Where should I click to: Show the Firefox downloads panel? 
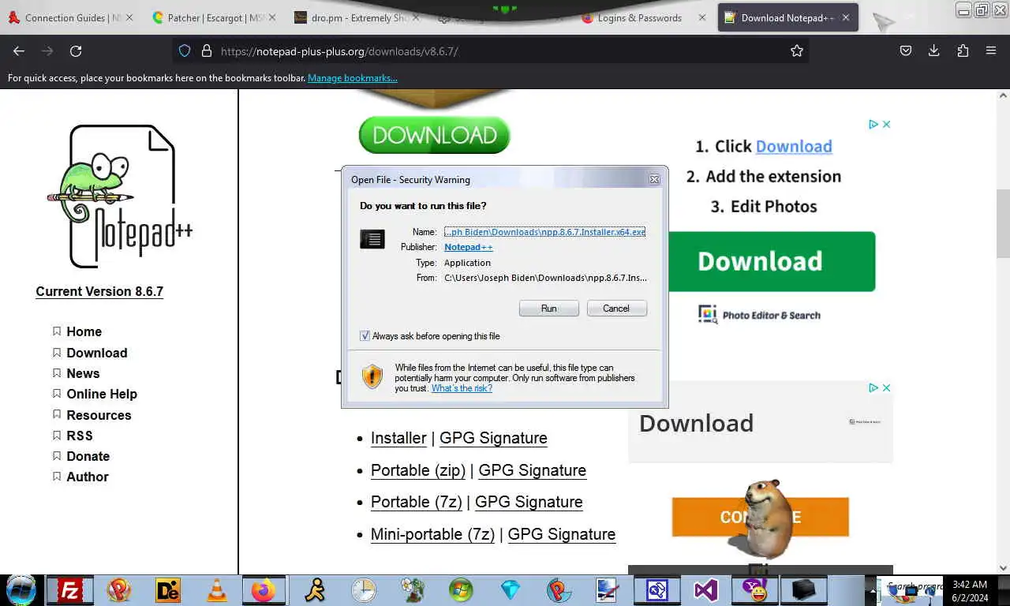tap(933, 50)
